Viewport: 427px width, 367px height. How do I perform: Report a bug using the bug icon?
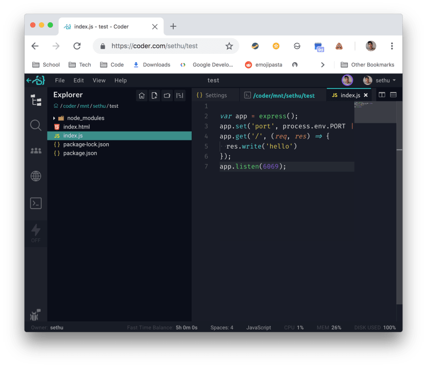34,315
